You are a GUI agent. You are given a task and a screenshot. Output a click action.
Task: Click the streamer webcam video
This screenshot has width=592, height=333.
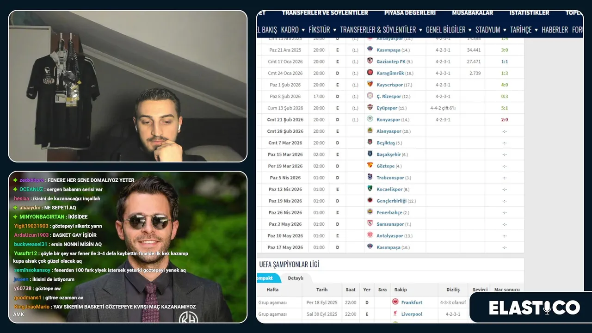[x=128, y=86]
